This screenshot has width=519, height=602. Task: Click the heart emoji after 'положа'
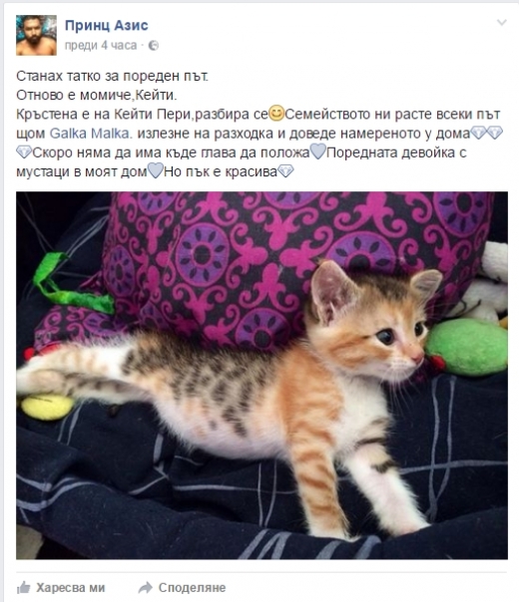[x=318, y=151]
